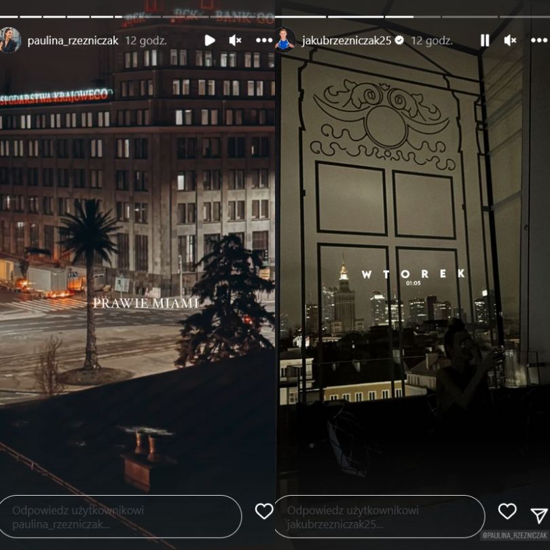550x550 pixels.
Task: Pause jakubrzezniczak25's story
Action: click(x=485, y=40)
